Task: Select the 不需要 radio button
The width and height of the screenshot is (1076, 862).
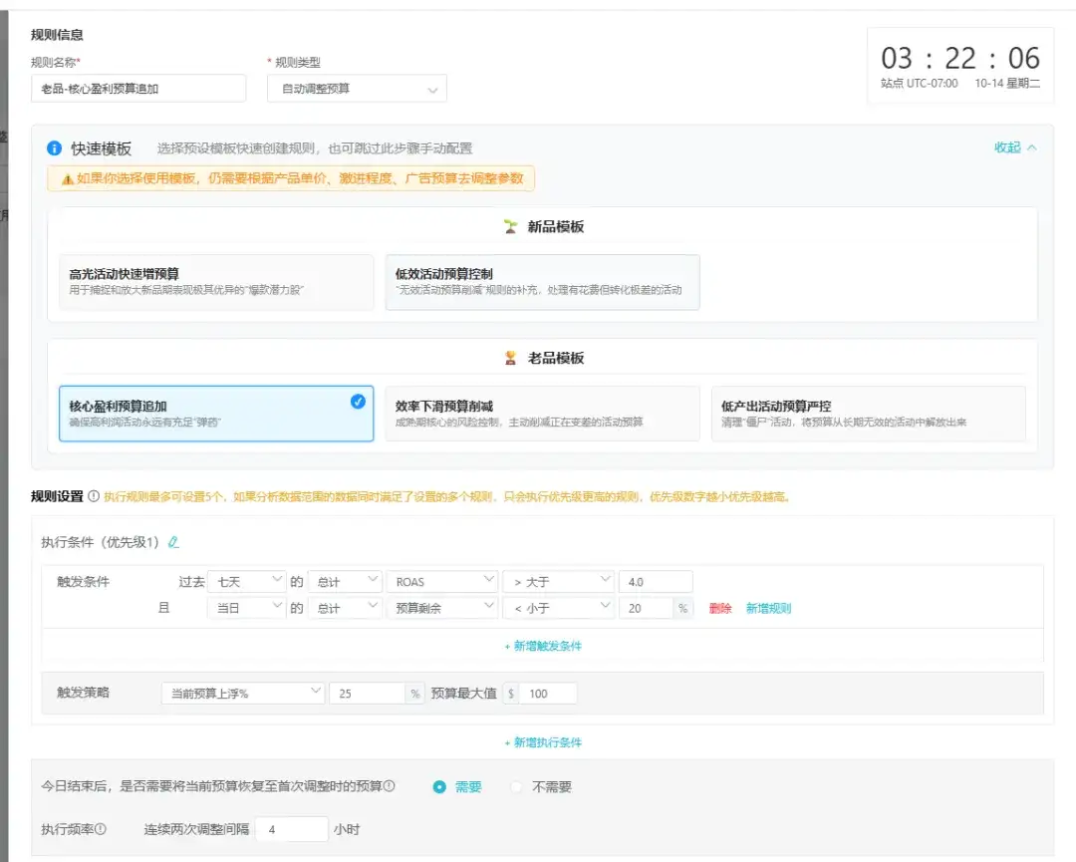Action: tap(517, 787)
